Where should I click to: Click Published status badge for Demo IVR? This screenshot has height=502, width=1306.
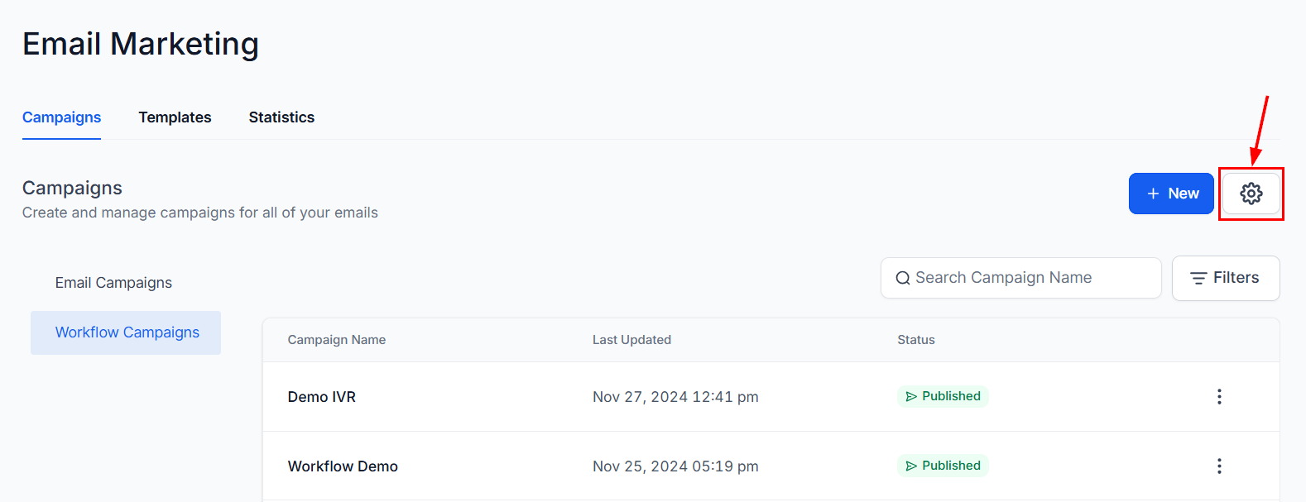[x=943, y=396]
